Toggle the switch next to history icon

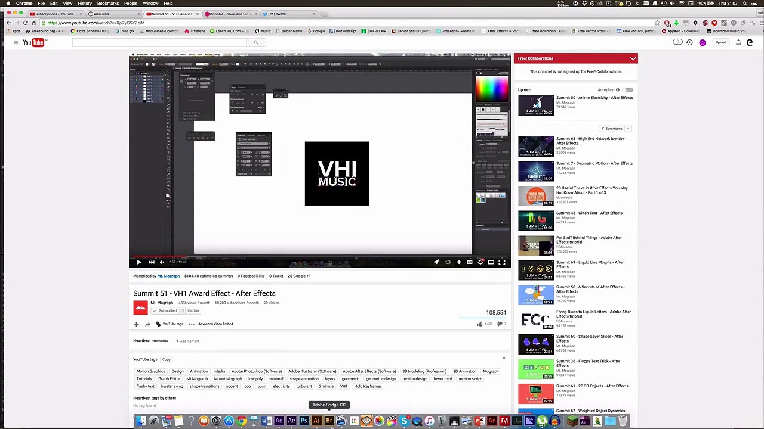[x=677, y=42]
